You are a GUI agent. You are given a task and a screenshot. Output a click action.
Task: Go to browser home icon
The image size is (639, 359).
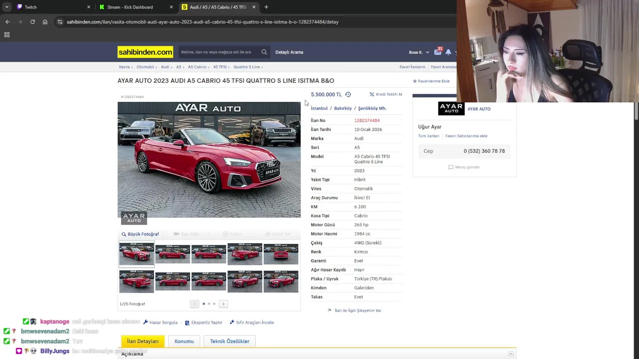tap(45, 22)
